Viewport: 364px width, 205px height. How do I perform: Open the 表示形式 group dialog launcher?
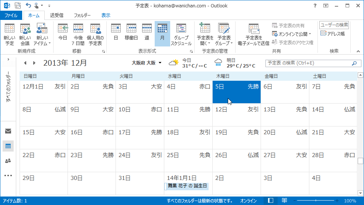pos(191,52)
